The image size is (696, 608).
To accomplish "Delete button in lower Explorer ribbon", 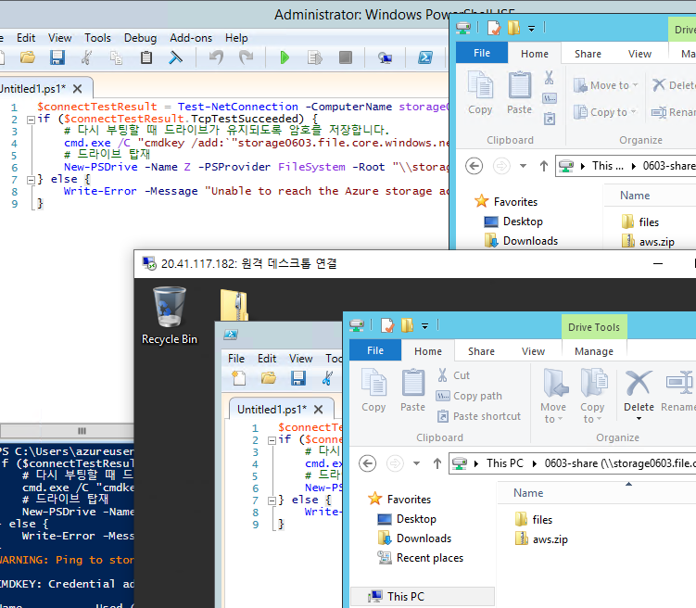I will click(x=639, y=389).
